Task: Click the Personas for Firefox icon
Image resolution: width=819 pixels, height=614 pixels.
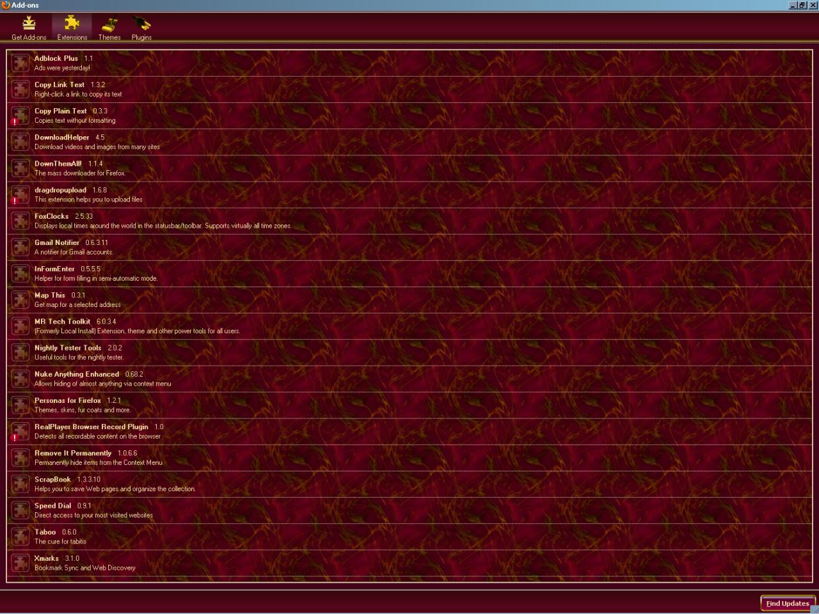Action: tap(20, 405)
